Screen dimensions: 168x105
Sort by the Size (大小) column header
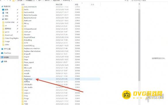click(x=92, y=5)
